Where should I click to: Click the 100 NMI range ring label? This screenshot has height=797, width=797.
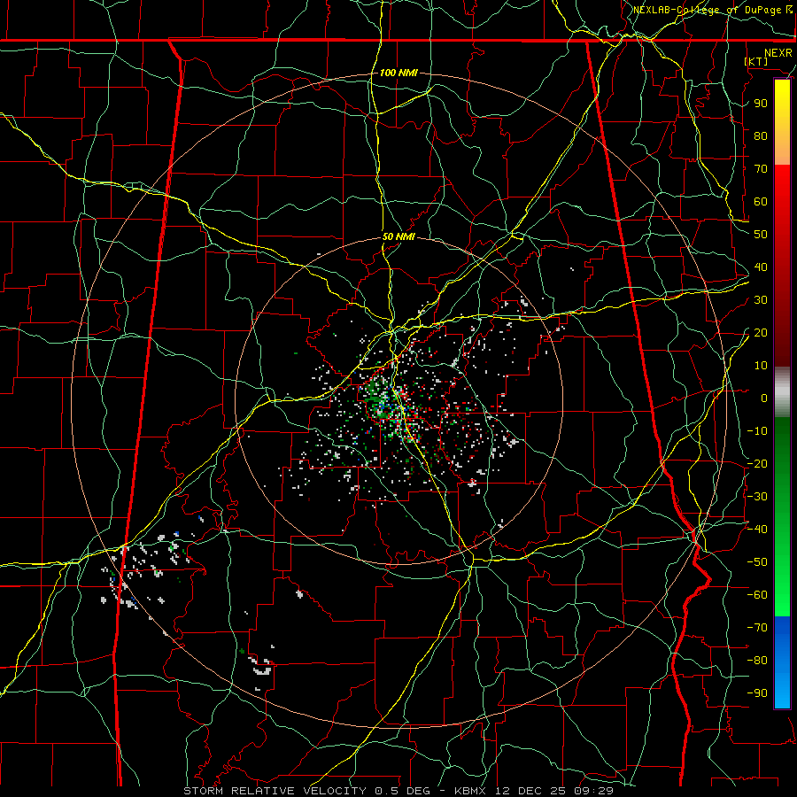(398, 73)
